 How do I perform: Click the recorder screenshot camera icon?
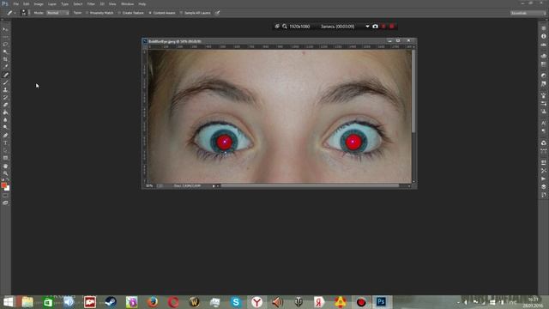point(375,27)
